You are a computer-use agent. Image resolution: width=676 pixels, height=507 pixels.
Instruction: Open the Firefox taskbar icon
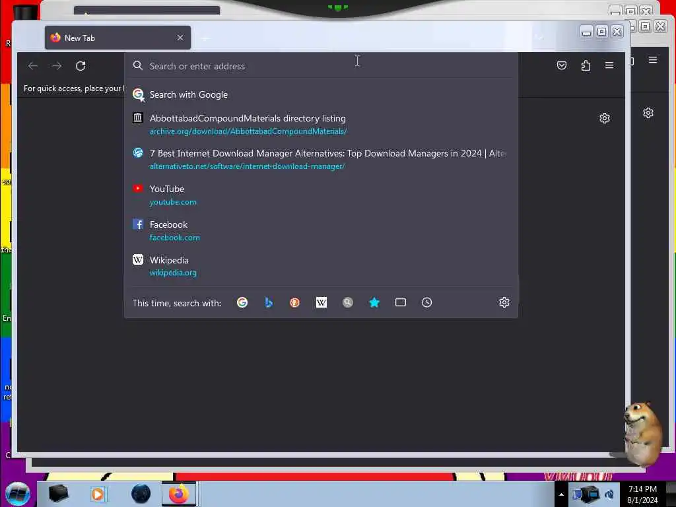(178, 494)
